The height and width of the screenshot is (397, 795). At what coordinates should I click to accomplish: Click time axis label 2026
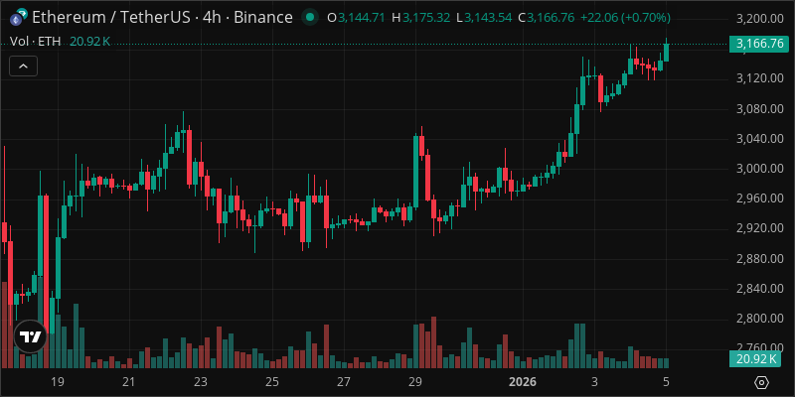523,381
